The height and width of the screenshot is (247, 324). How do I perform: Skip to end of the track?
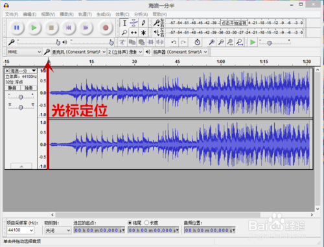point(86,28)
